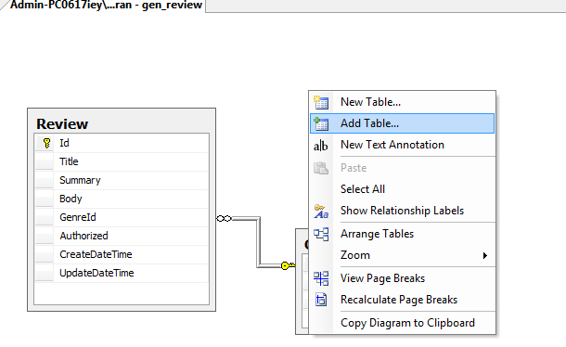Open the Zoom submenu
This screenshot has height=347, width=566.
coord(402,255)
